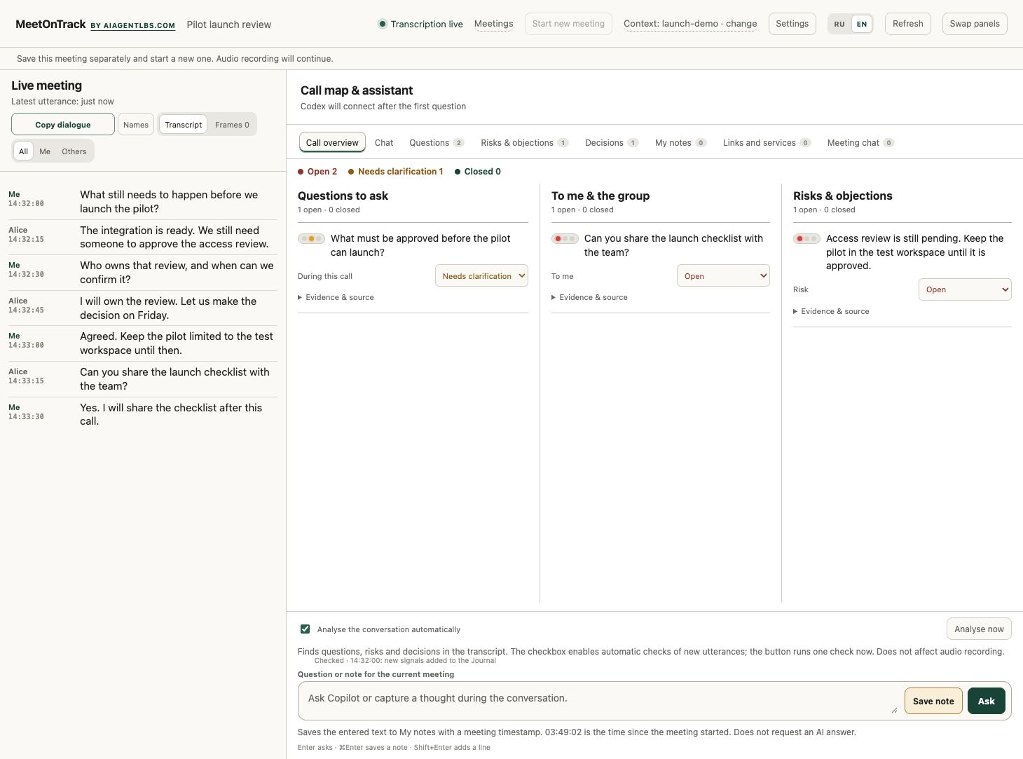Click the Save note button
The width and height of the screenshot is (1023, 759).
(x=933, y=701)
